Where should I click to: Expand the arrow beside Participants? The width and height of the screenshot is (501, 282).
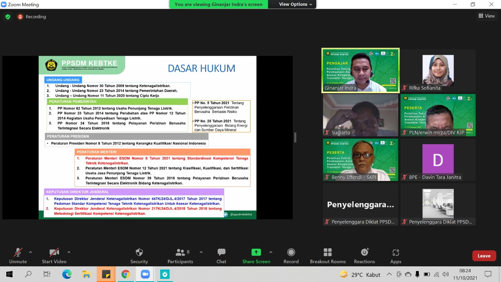pos(201,252)
